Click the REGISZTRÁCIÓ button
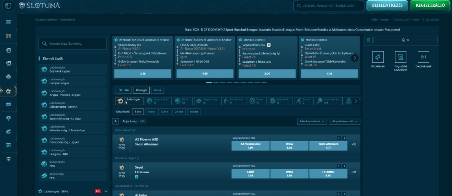This screenshot has height=196, width=452. click(x=430, y=5)
